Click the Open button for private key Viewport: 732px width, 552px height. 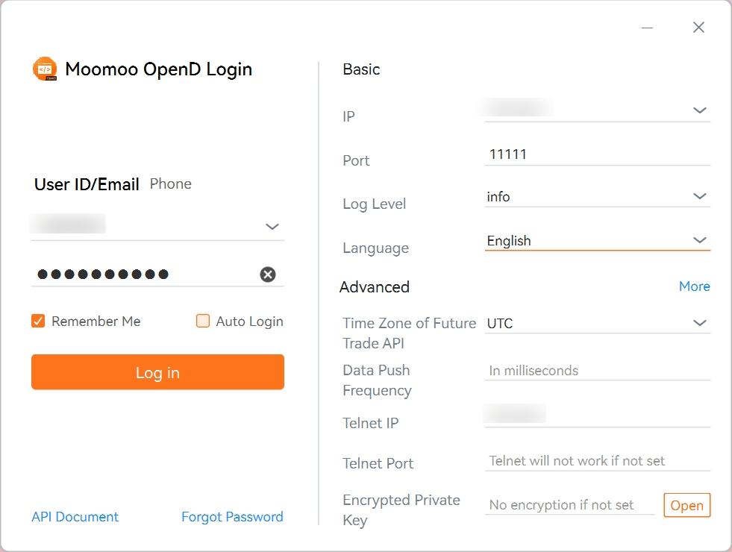pyautogui.click(x=686, y=505)
